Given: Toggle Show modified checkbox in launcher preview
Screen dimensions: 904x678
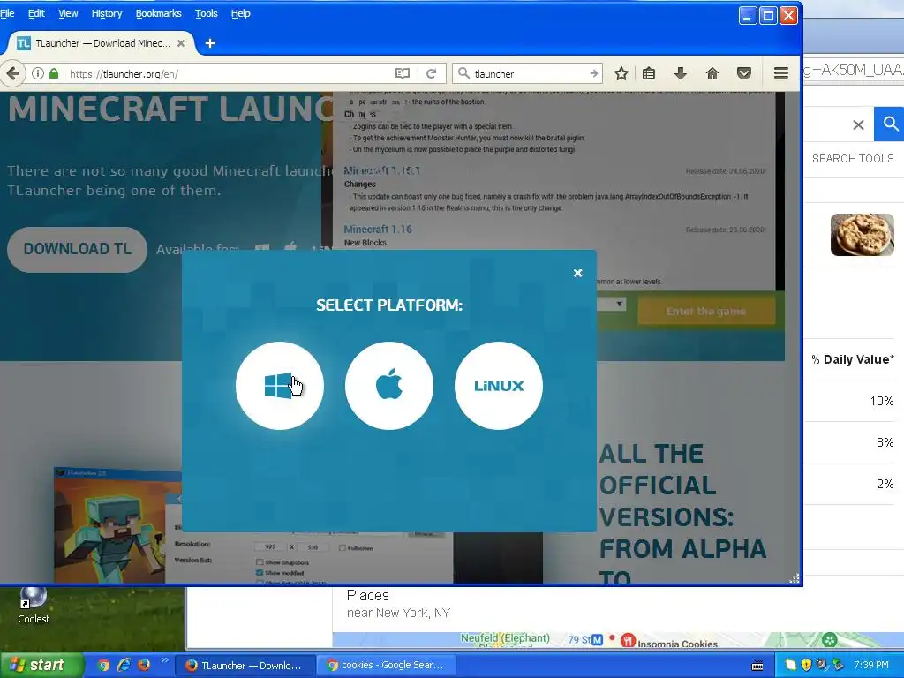Looking at the screenshot, I should [x=260, y=572].
